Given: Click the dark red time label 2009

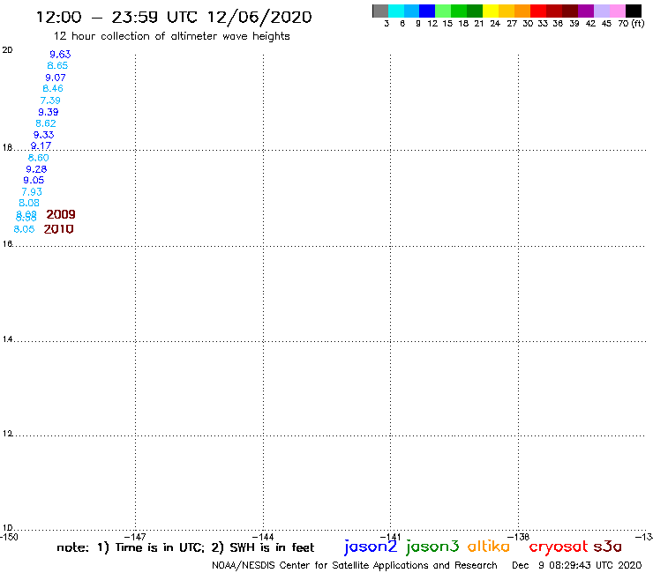Looking at the screenshot, I should point(61,214).
